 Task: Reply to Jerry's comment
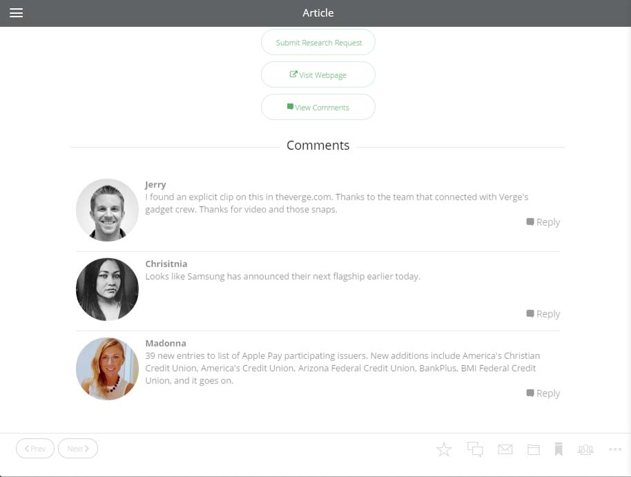543,222
